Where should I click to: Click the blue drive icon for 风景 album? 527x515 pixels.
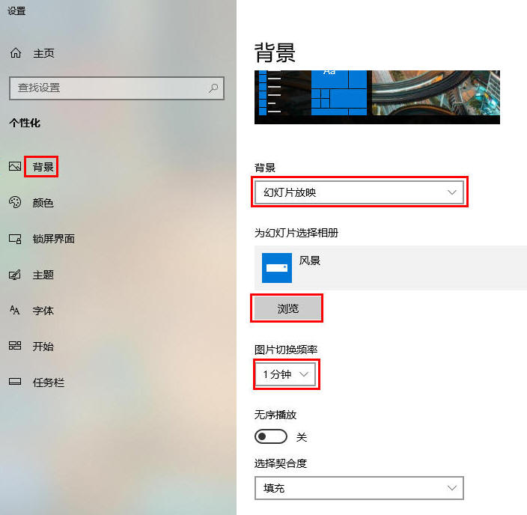pos(277,267)
